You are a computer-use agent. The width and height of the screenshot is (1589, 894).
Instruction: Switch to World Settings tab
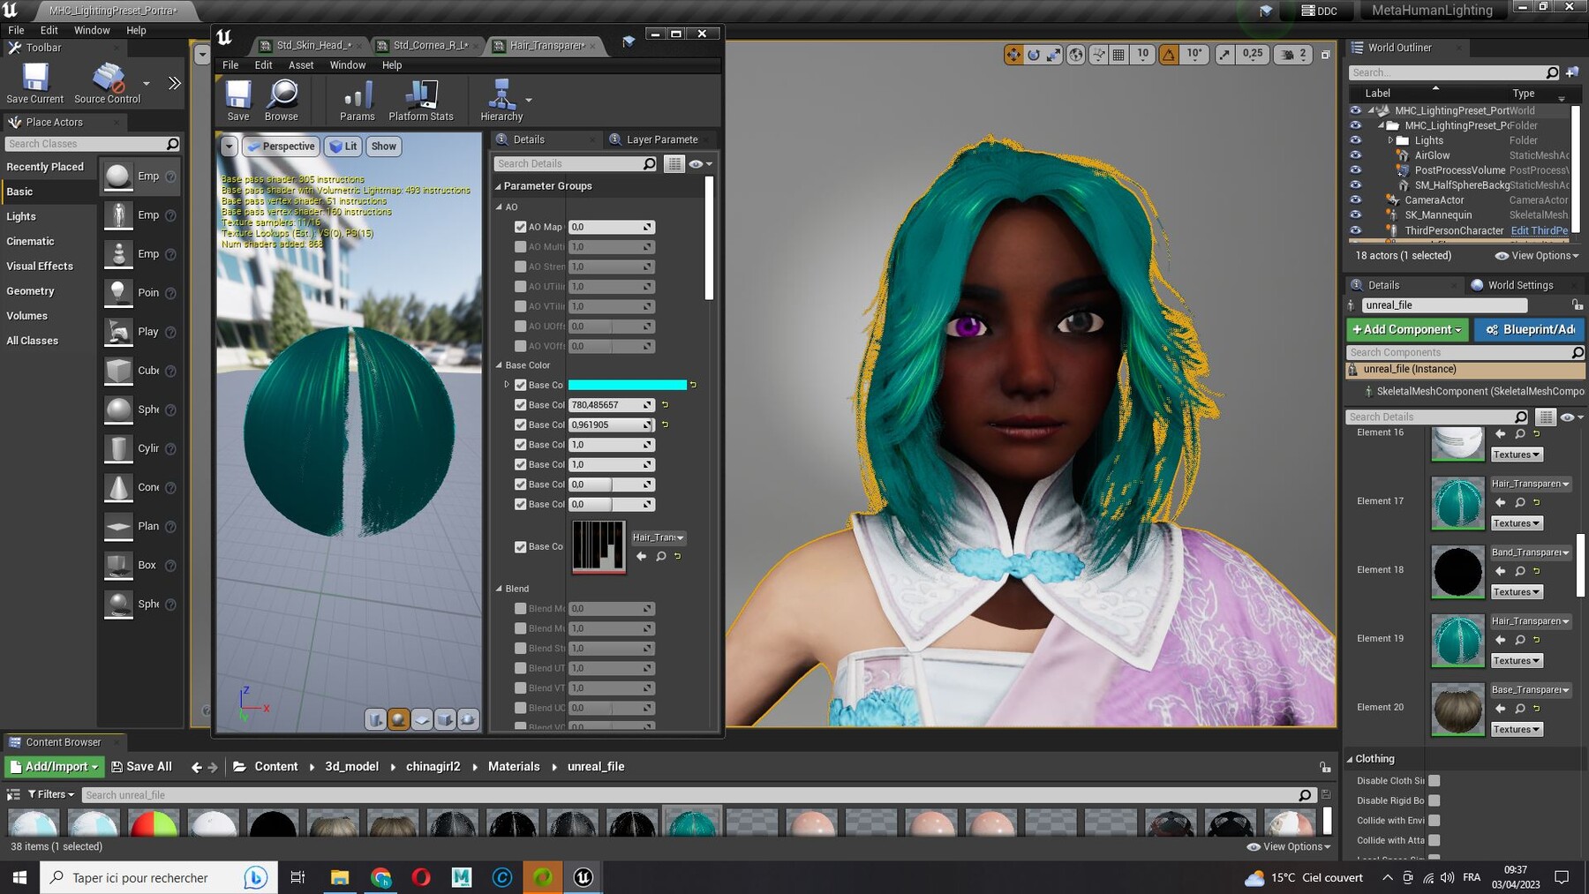coord(1520,285)
